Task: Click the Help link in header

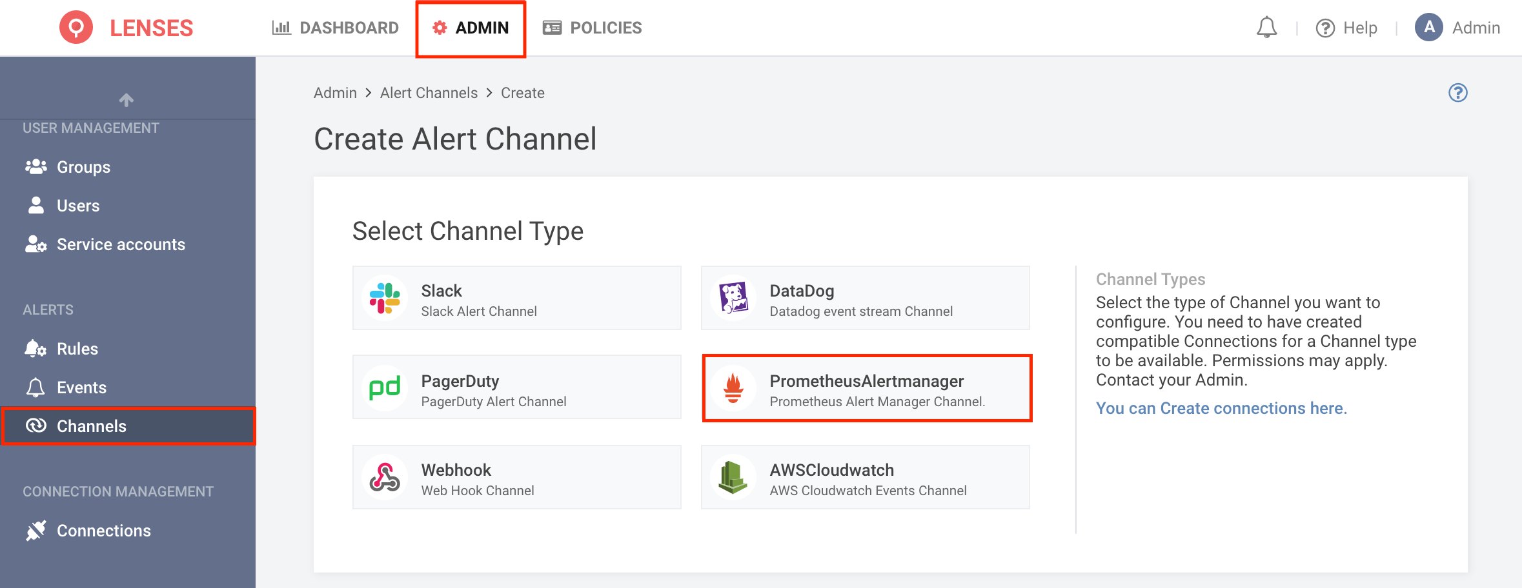Action: pos(1346,28)
